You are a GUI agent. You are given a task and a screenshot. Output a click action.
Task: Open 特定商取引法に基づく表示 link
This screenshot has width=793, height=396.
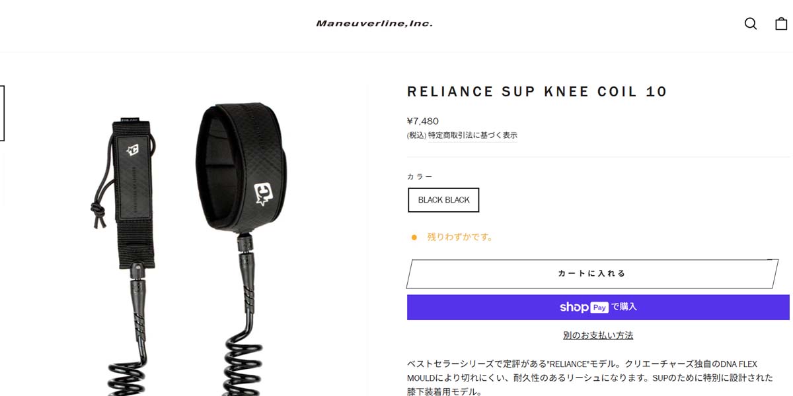[x=472, y=135]
